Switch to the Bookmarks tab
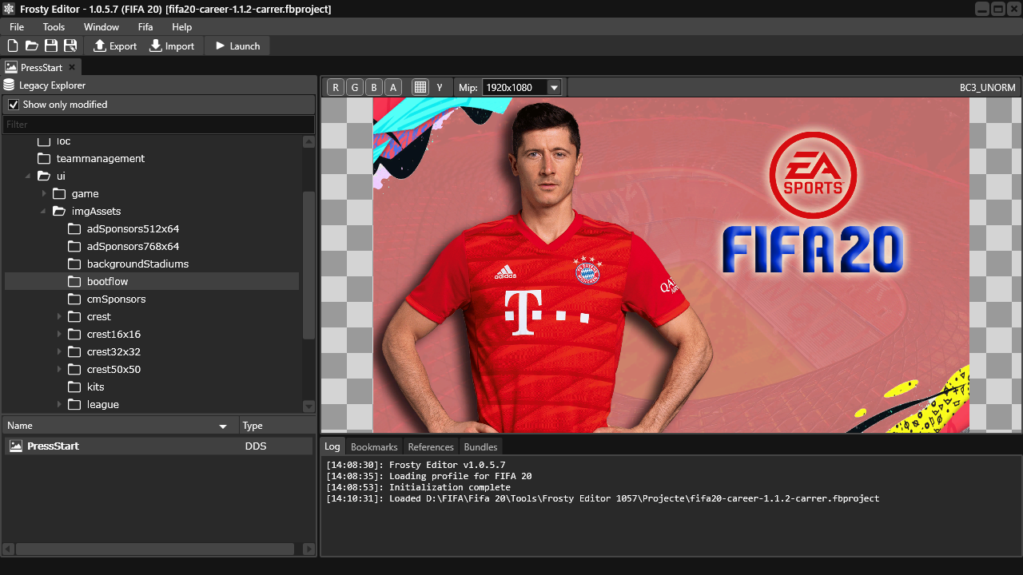1023x575 pixels. [374, 446]
